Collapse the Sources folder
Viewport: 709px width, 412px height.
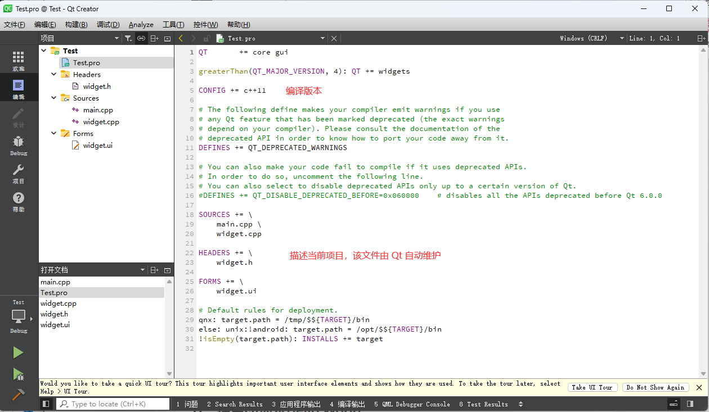(54, 98)
